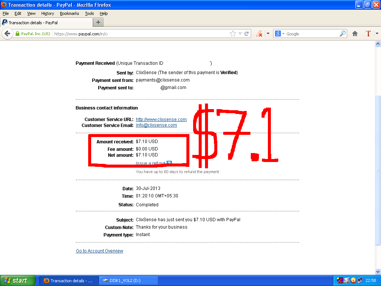Click the Payment type value Instant
The image size is (381, 286).
(x=143, y=235)
